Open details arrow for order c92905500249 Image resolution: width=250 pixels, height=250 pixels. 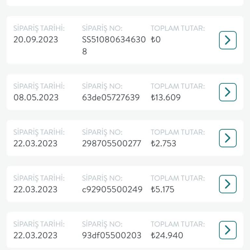[x=228, y=184]
